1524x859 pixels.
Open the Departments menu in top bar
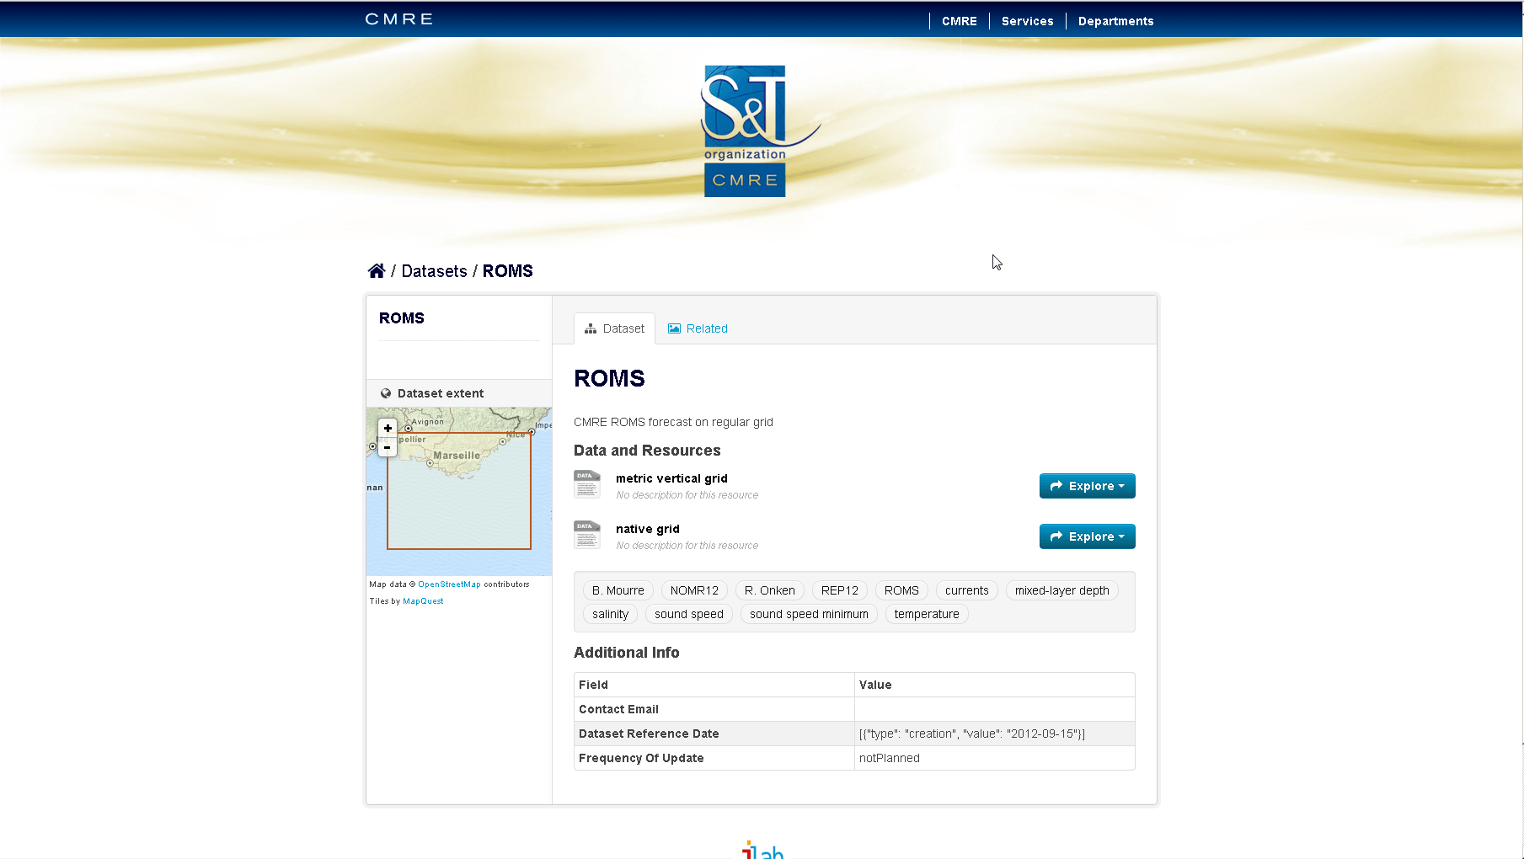pos(1115,21)
